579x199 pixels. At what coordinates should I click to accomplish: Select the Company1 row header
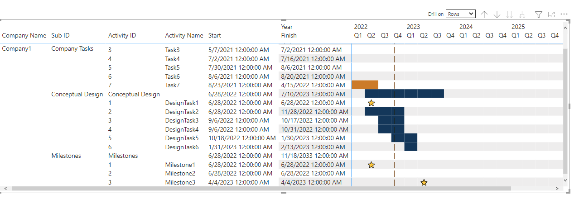17,49
